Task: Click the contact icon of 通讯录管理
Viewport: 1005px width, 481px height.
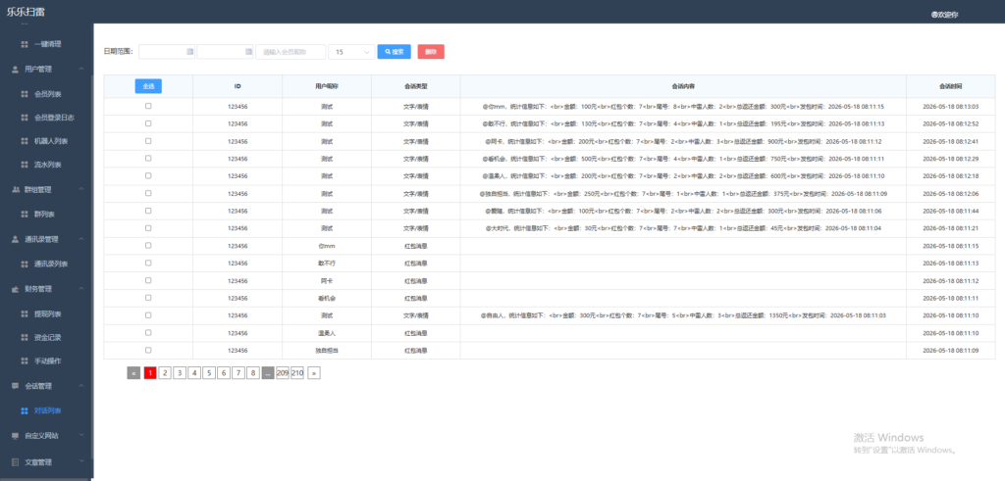Action: point(16,239)
